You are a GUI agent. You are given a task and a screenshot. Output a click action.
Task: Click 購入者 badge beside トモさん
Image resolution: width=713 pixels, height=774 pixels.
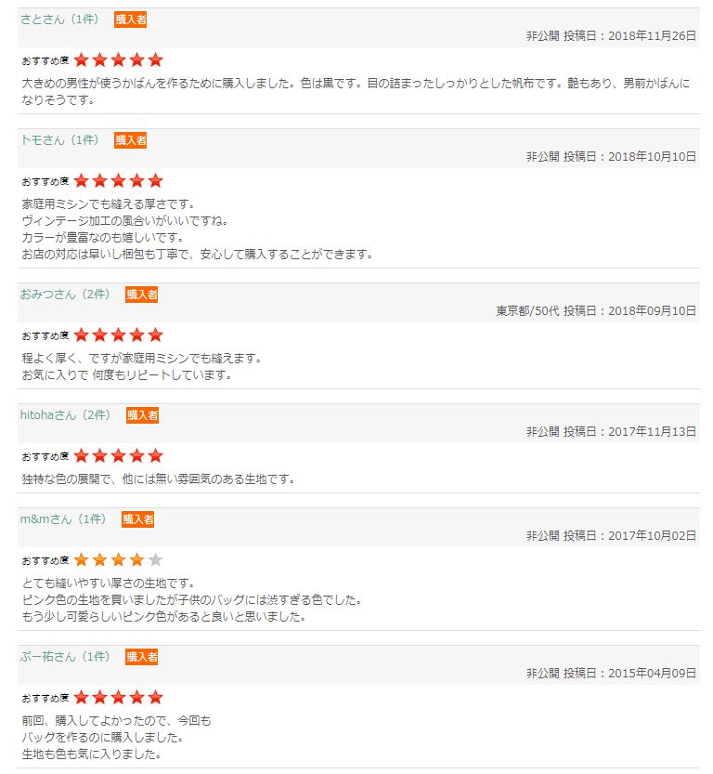point(131,140)
